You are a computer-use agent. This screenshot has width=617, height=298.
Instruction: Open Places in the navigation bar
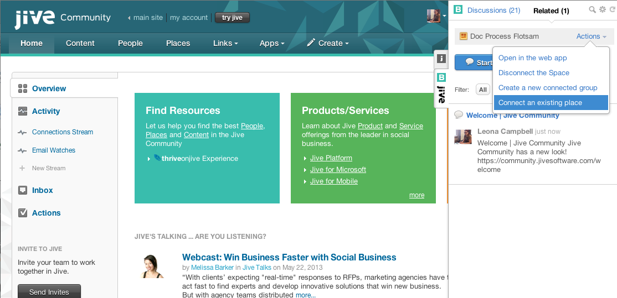tap(178, 43)
